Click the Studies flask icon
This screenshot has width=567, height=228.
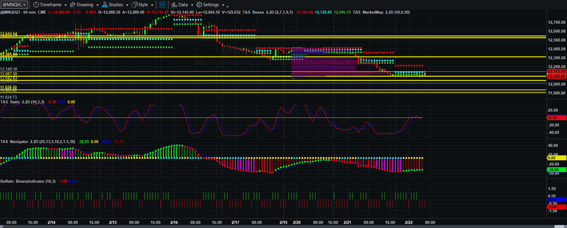tap(105, 5)
